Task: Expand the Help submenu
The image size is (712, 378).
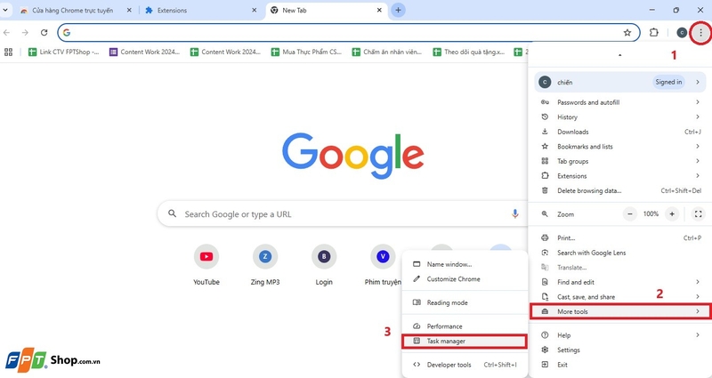Action: point(620,335)
